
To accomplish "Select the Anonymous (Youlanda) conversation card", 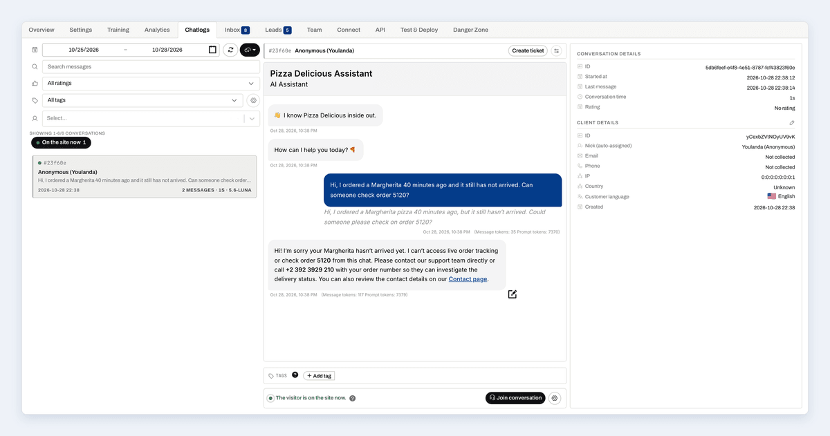I will tap(145, 177).
